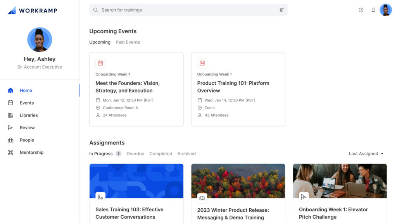Open the user avatar menu top right
Image resolution: width=397 pixels, height=223 pixels.
click(386, 10)
